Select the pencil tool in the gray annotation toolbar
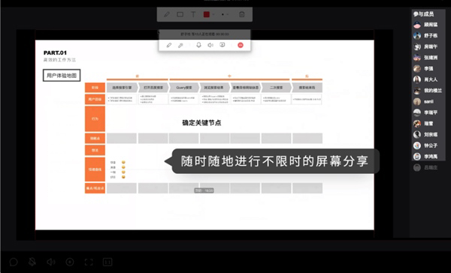The height and width of the screenshot is (273, 451). [x=167, y=14]
